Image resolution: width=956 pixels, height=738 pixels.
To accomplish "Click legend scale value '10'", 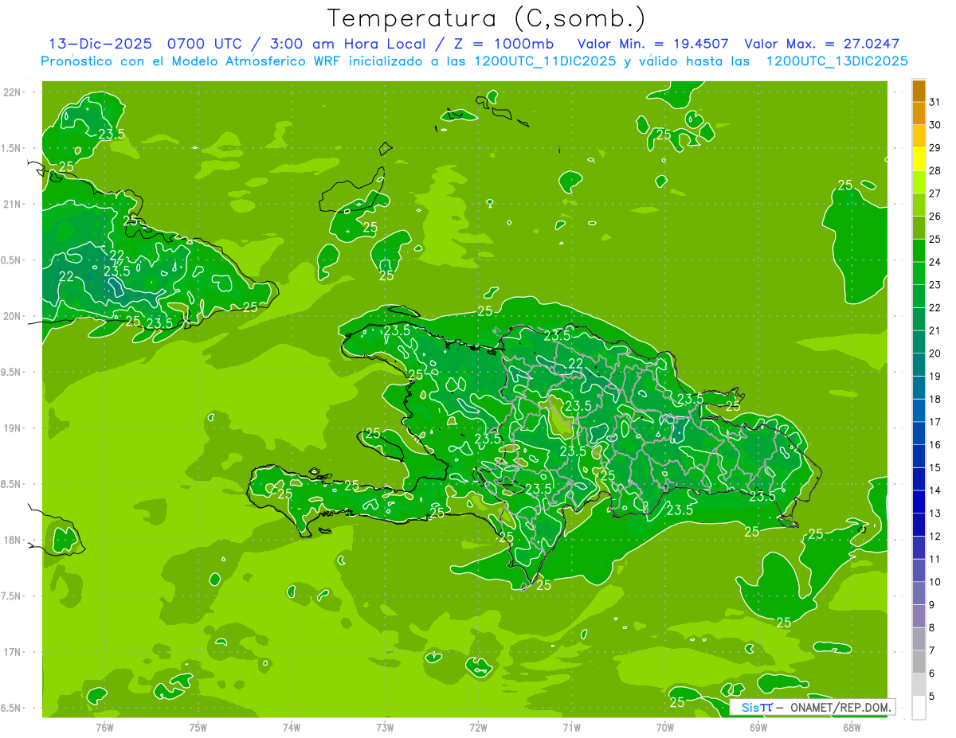I will point(935,582).
